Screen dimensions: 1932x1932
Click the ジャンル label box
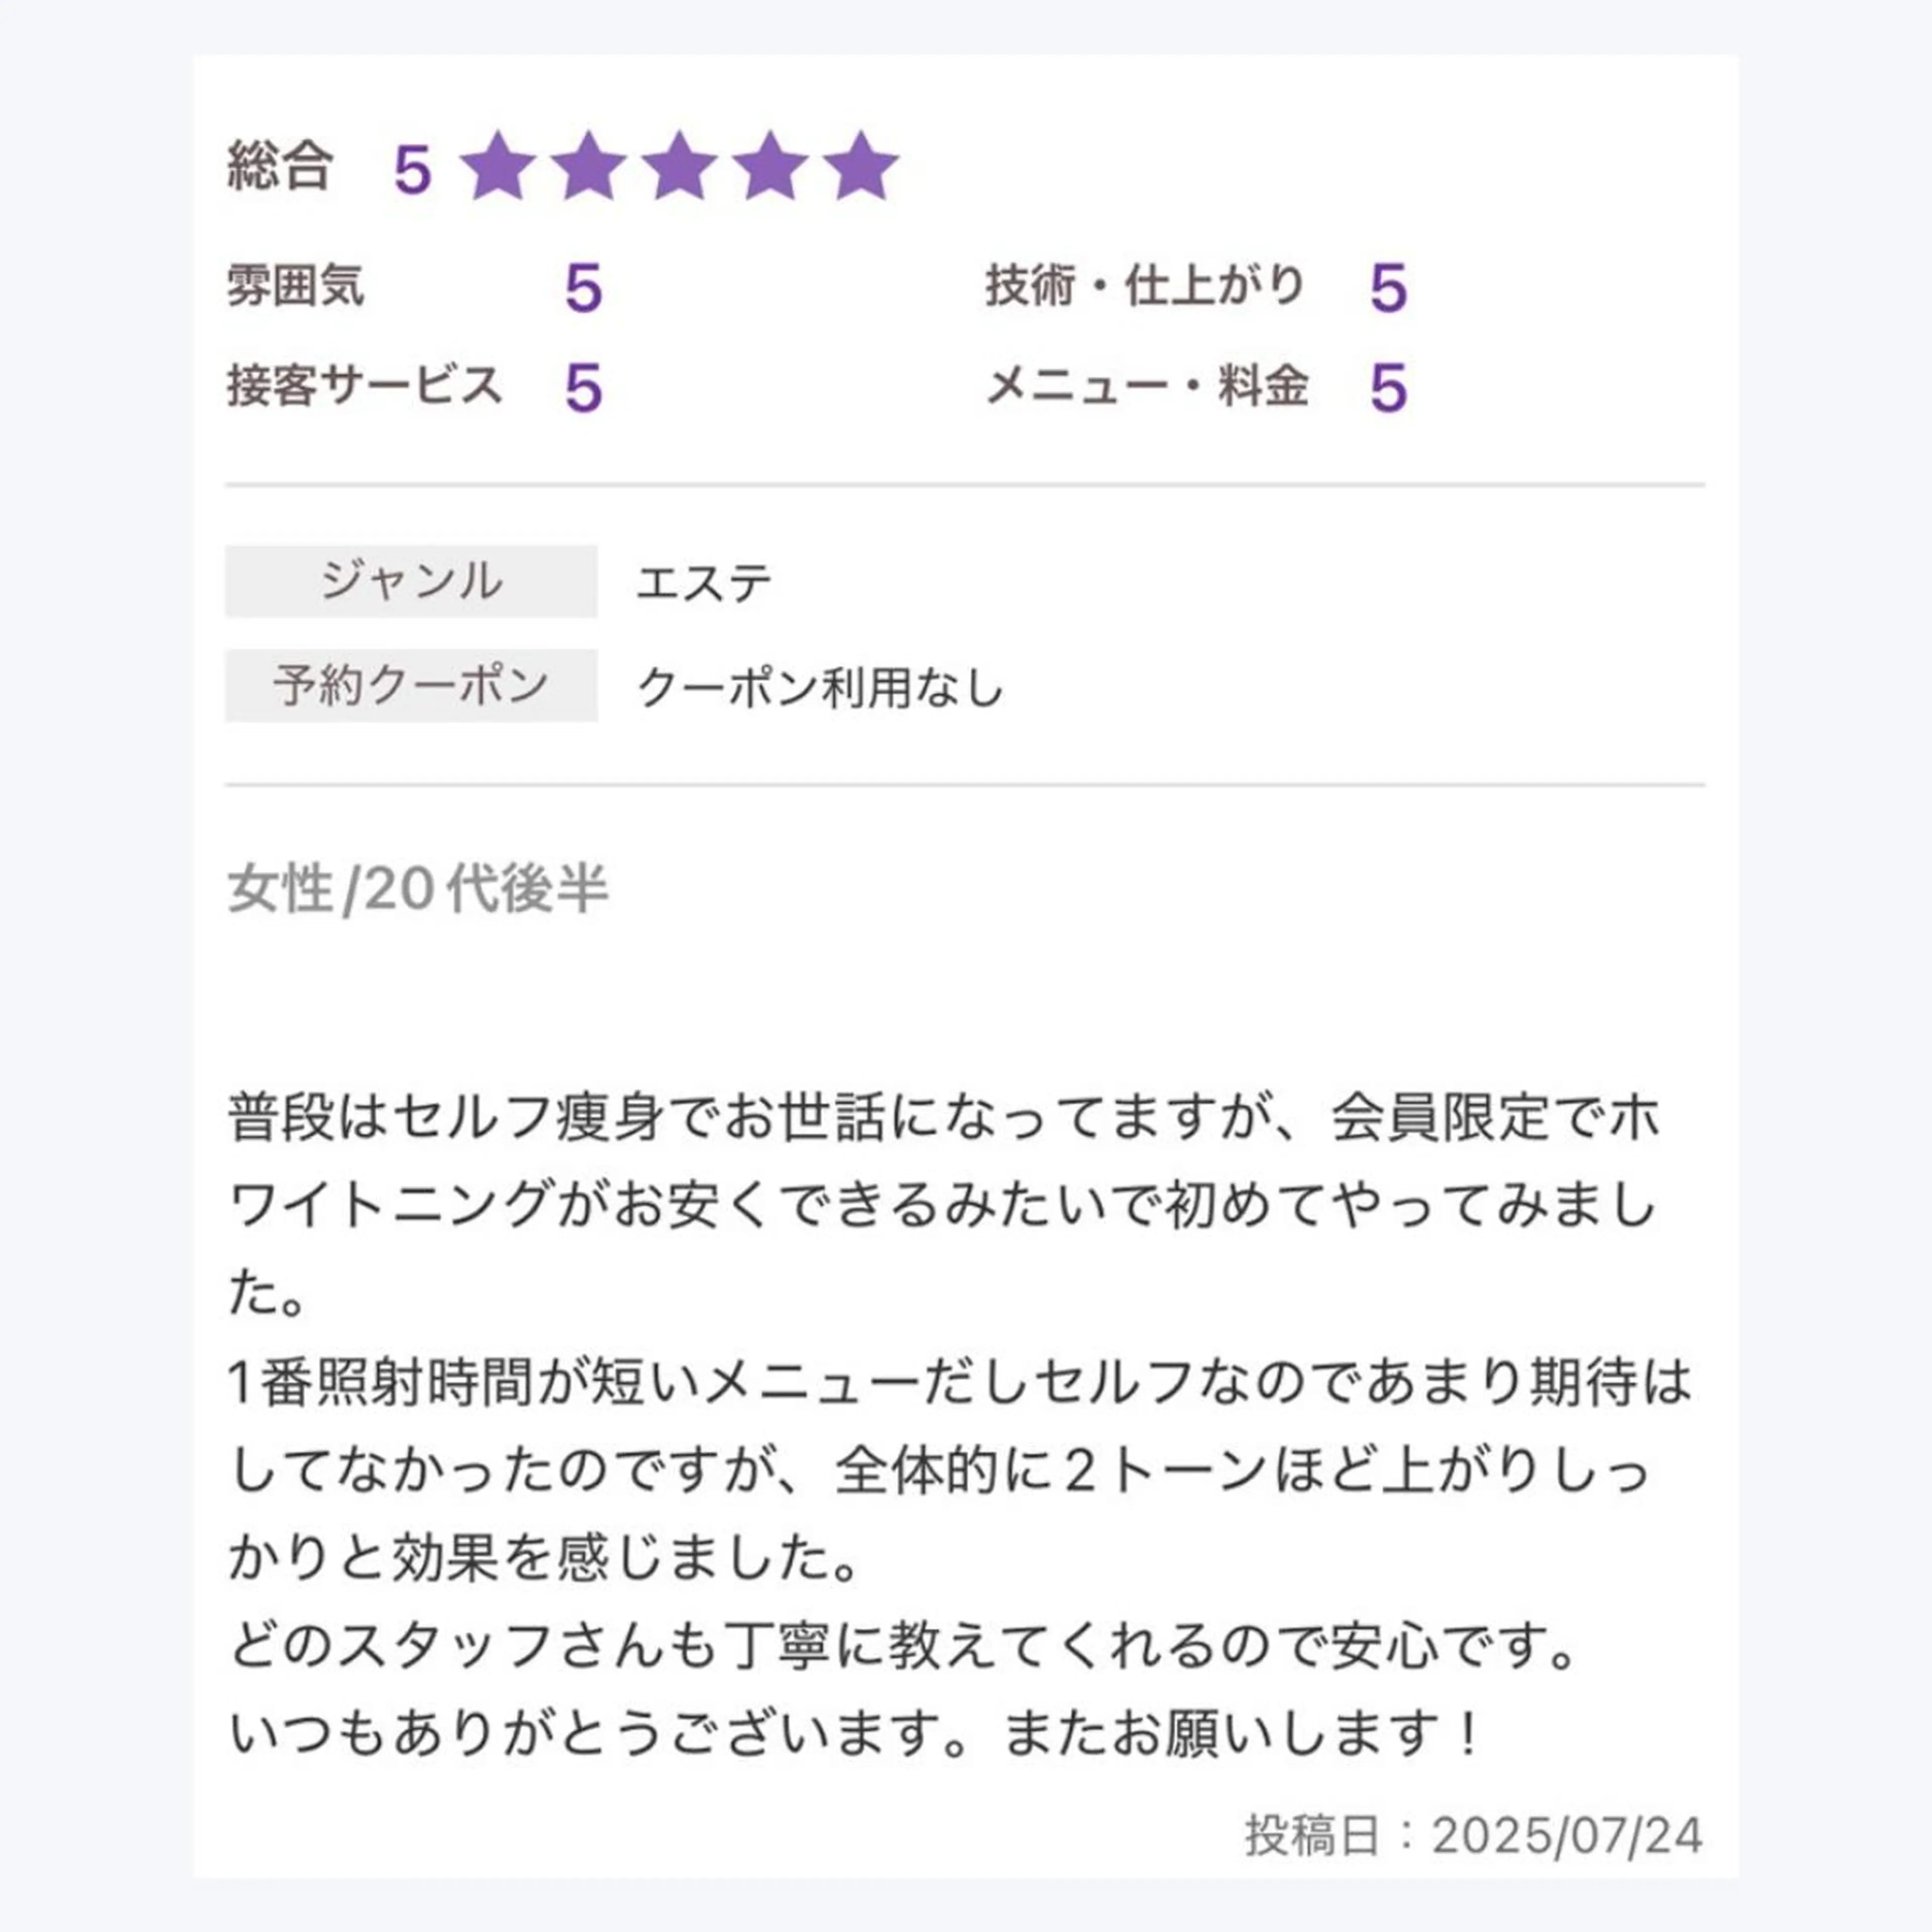411,581
